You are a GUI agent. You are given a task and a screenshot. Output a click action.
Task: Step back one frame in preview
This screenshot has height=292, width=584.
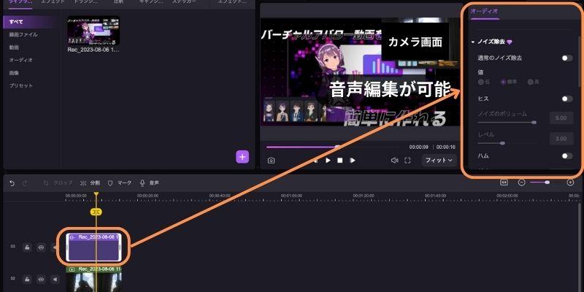pyautogui.click(x=315, y=161)
